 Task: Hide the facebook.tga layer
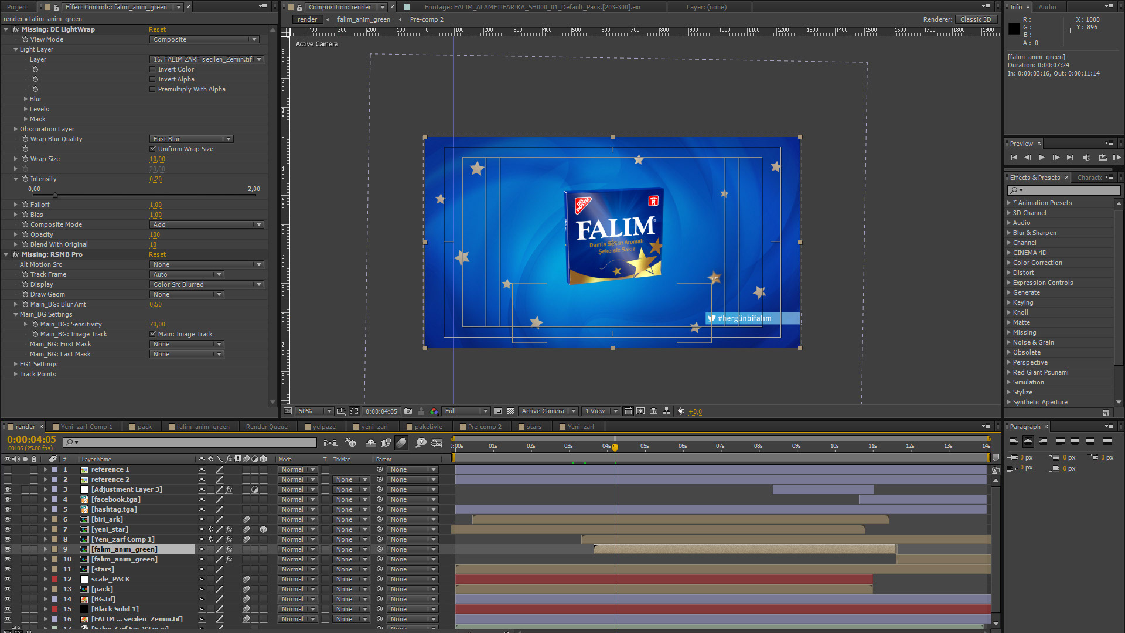(8, 499)
